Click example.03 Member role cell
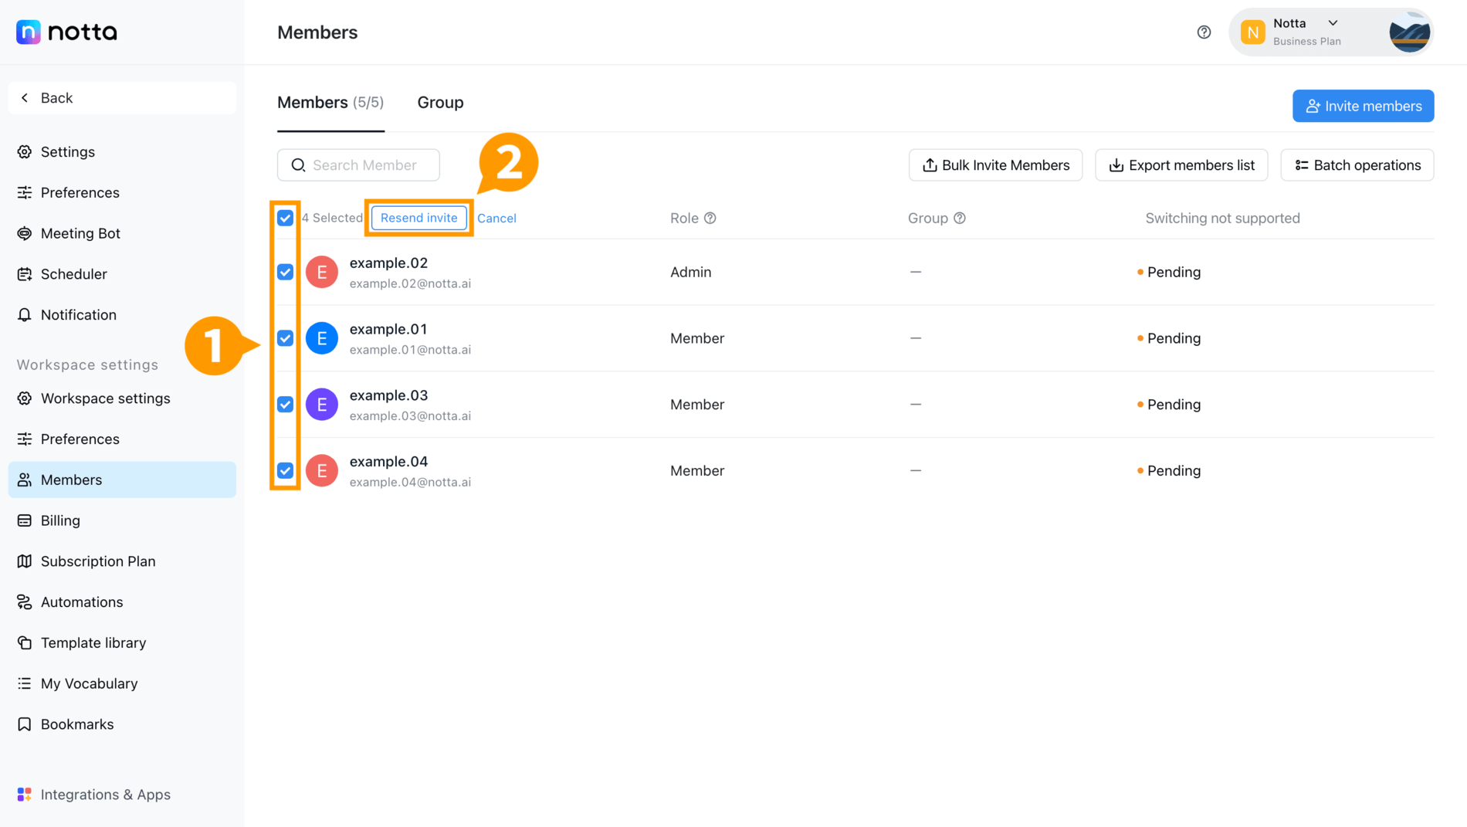1467x827 pixels. point(697,405)
